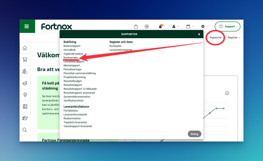Click the Support button
This screenshot has height=161, width=263.
[228, 26]
